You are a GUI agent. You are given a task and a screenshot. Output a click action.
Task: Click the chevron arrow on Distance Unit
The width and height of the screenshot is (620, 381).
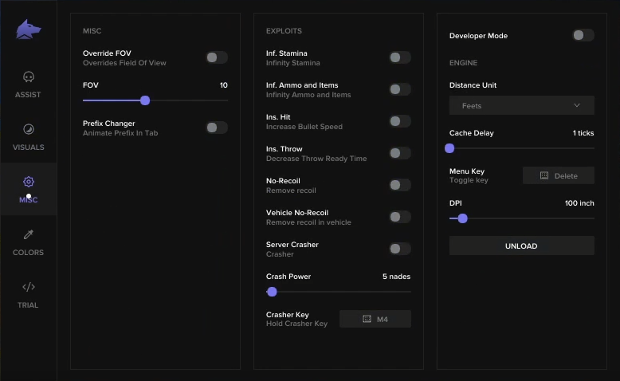[577, 105]
